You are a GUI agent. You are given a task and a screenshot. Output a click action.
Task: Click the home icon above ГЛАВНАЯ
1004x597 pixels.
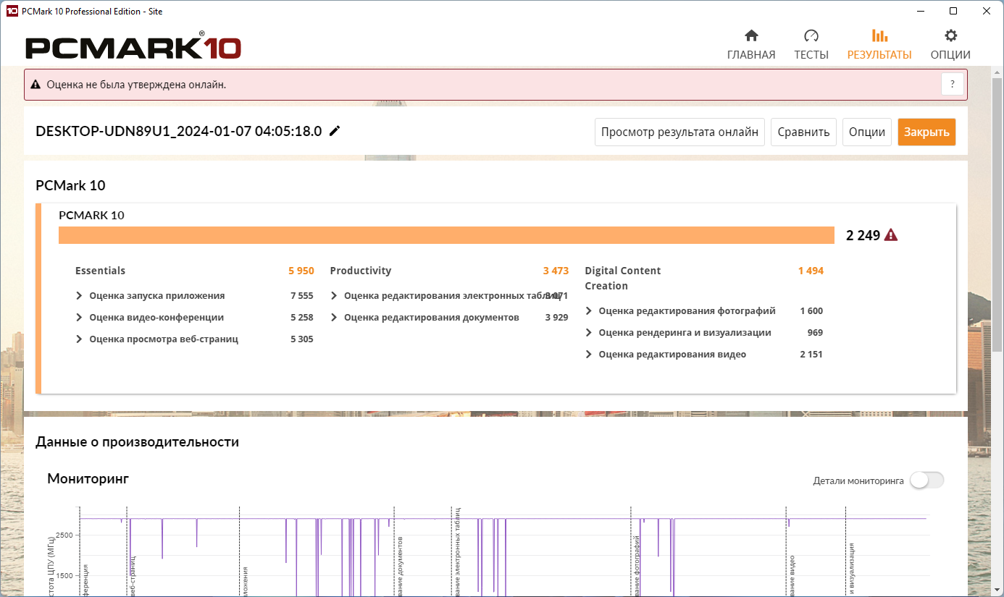point(751,35)
